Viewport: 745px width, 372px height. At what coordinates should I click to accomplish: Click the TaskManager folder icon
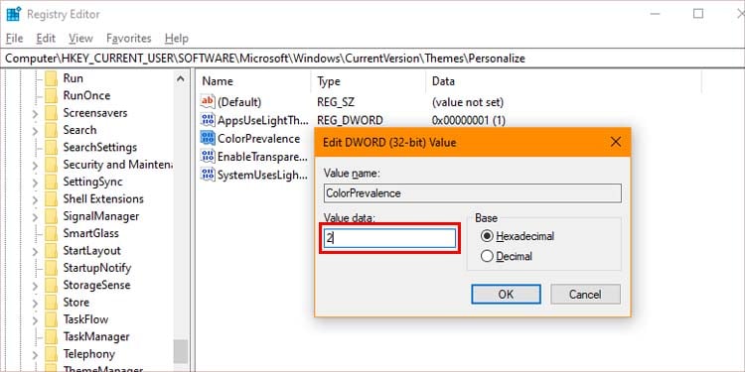pos(51,337)
